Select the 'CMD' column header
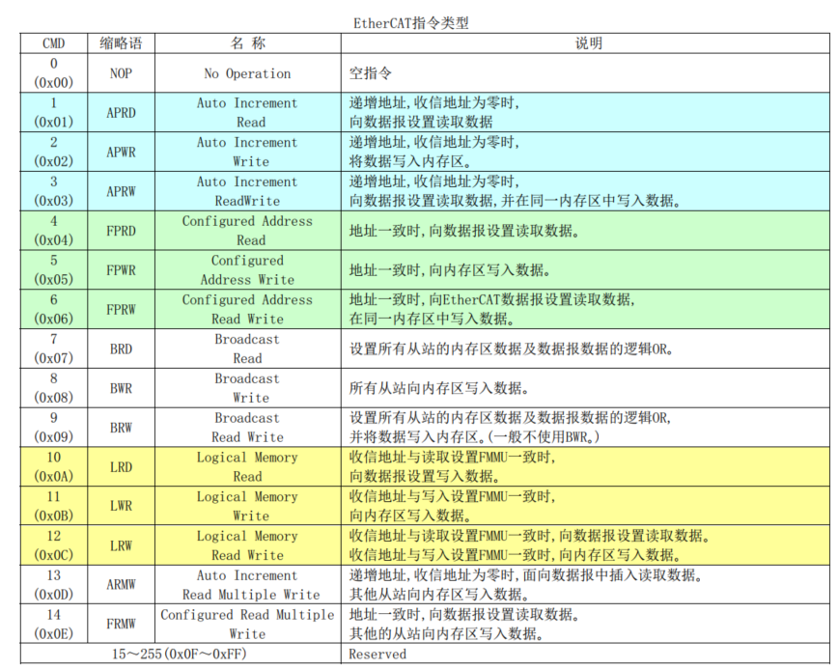838x669 pixels. pyautogui.click(x=53, y=43)
